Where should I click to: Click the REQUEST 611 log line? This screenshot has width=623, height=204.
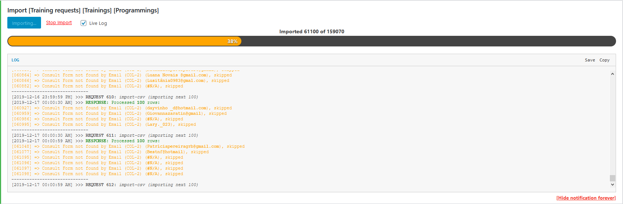[x=105, y=135]
